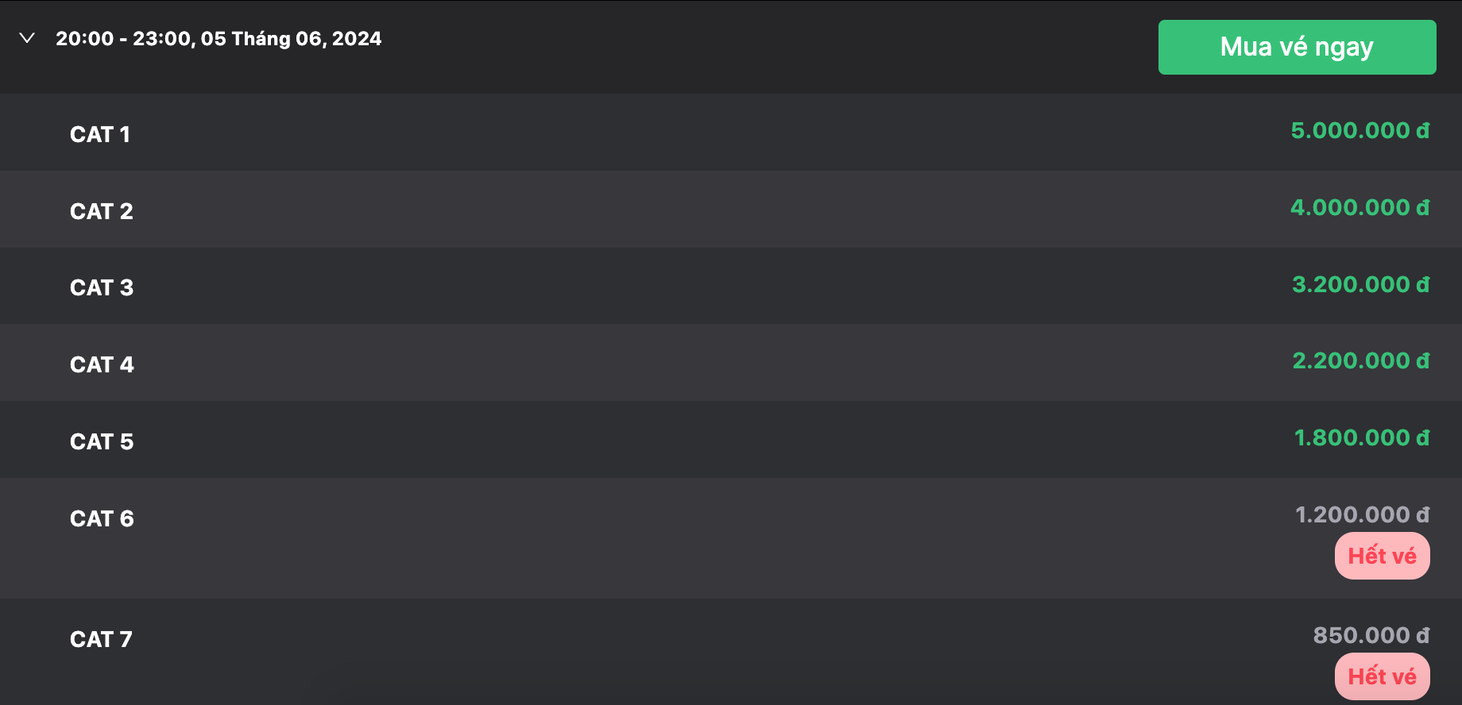1462x705 pixels.
Task: Click the greyed 1.200.000 đ price
Action: (1362, 514)
